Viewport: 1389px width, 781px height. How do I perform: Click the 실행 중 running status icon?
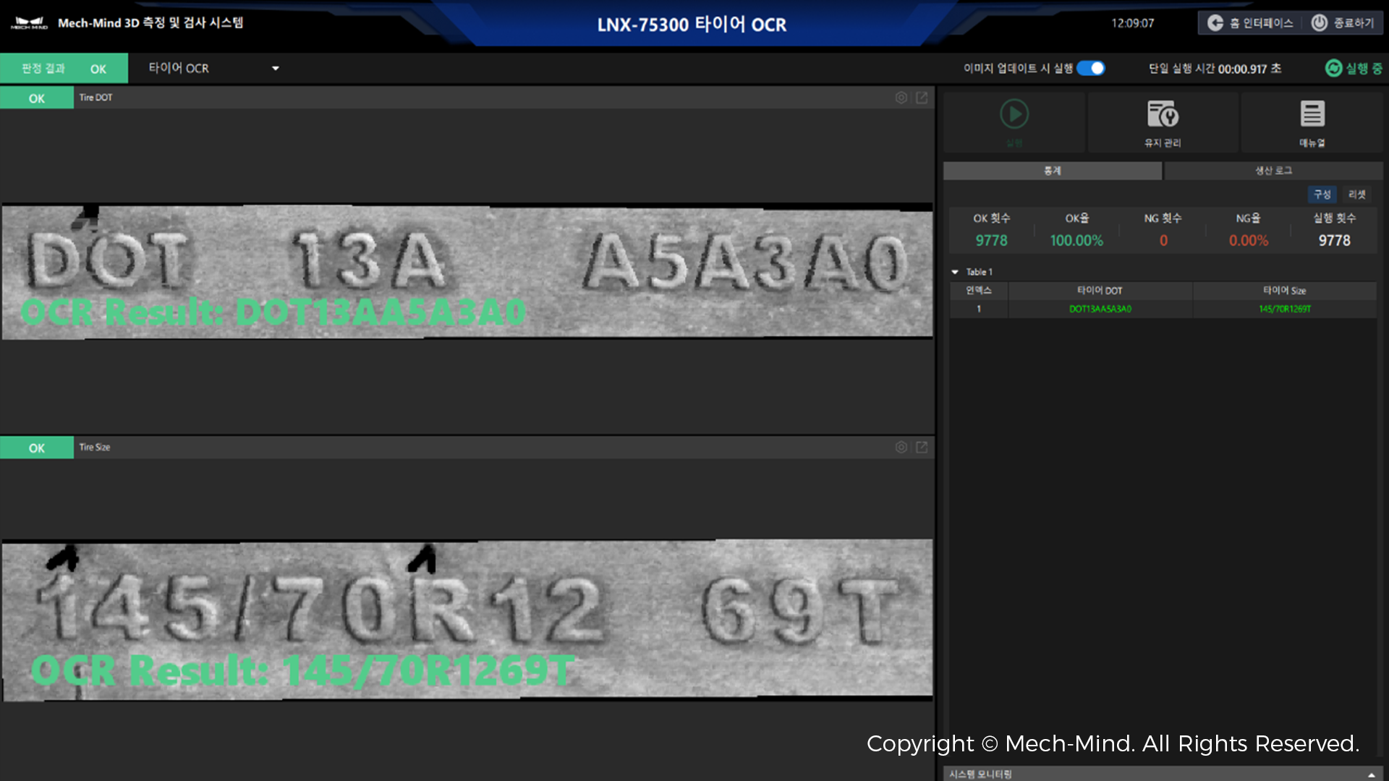tap(1333, 68)
